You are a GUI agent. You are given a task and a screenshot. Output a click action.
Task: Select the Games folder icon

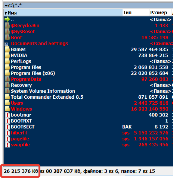[x=7, y=49]
